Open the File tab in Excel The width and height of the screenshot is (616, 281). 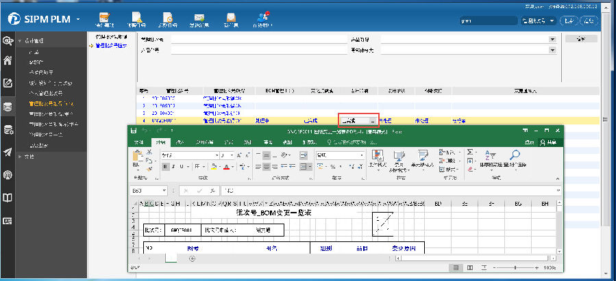(x=138, y=142)
